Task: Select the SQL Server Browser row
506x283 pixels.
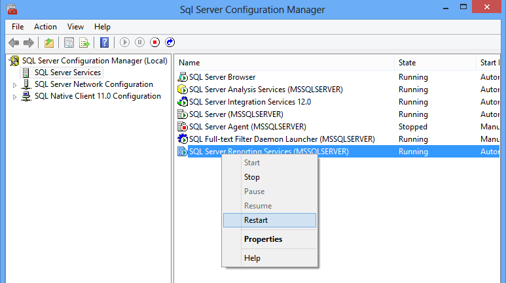Action: [338, 77]
